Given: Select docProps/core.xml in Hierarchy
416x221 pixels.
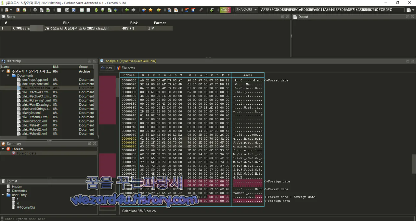Looking at the screenshot, I should point(35,84).
